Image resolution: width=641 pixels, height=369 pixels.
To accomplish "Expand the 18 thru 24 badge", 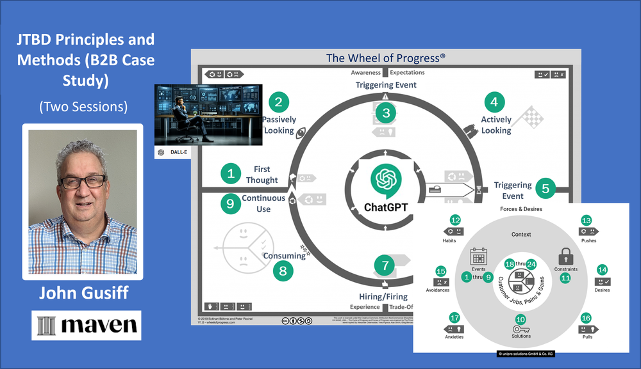I will (x=520, y=264).
